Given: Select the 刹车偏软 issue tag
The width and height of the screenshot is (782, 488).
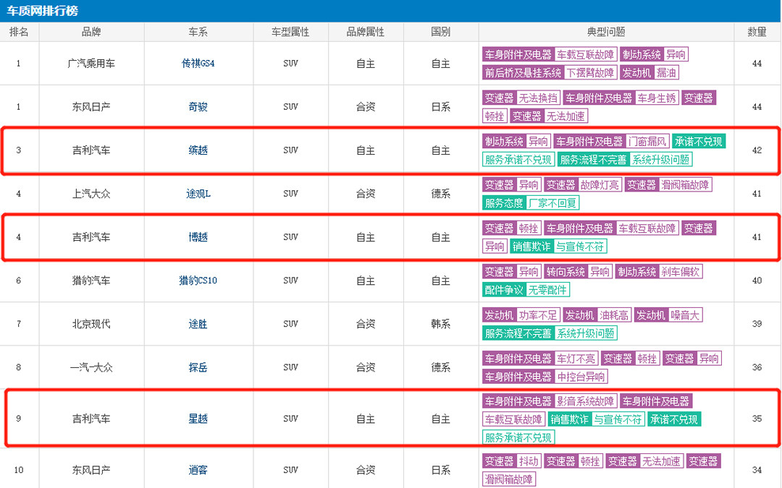Looking at the screenshot, I should tap(680, 272).
